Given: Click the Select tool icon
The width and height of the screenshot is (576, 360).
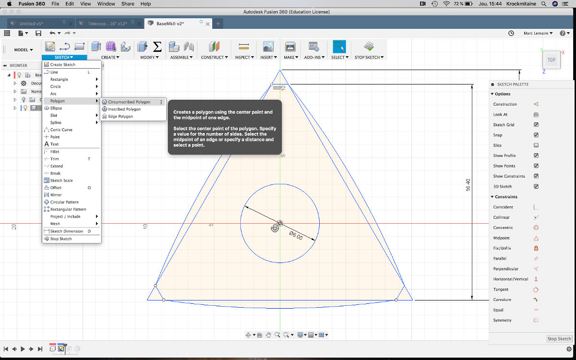Looking at the screenshot, I should (x=339, y=47).
